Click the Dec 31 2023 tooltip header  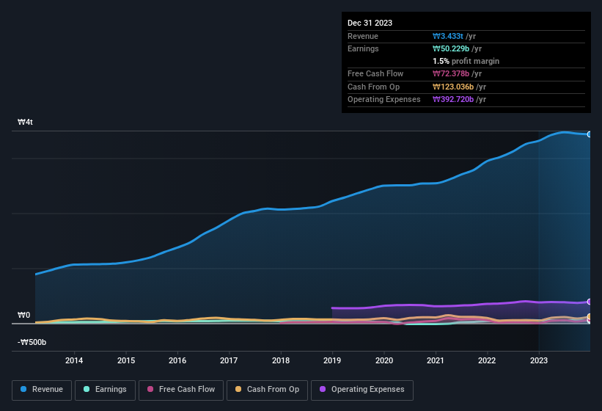pyautogui.click(x=370, y=23)
